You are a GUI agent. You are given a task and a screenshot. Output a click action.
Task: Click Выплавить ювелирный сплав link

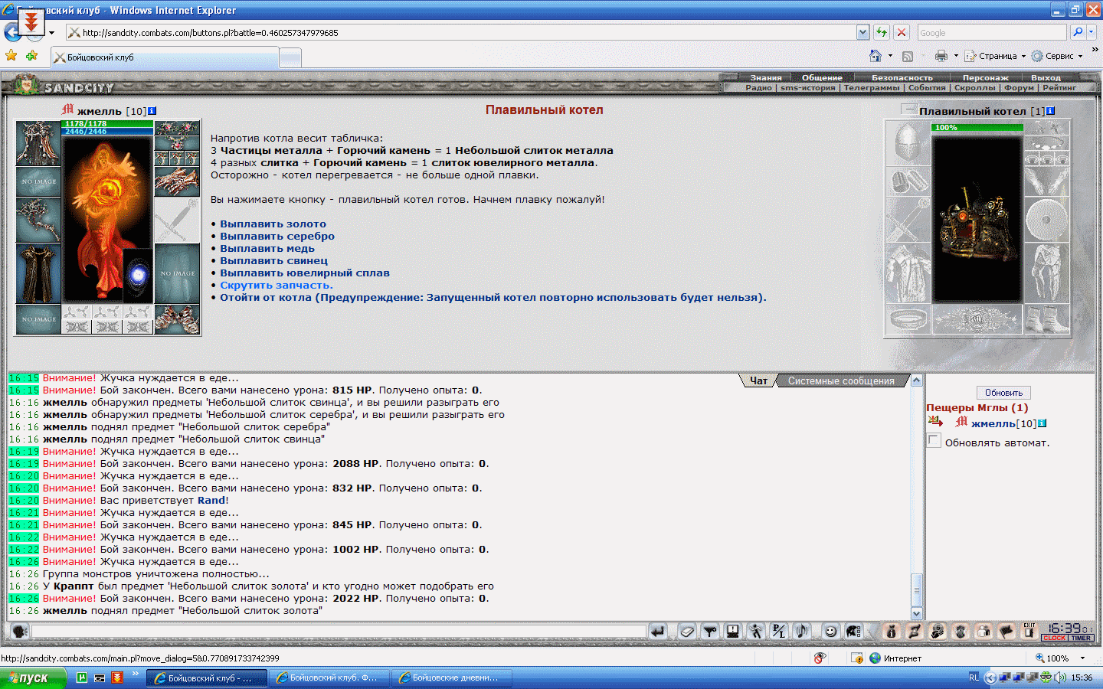305,273
